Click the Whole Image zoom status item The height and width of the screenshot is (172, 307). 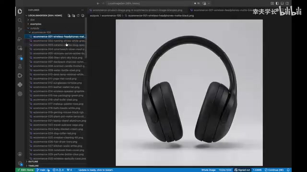click(x=208, y=170)
